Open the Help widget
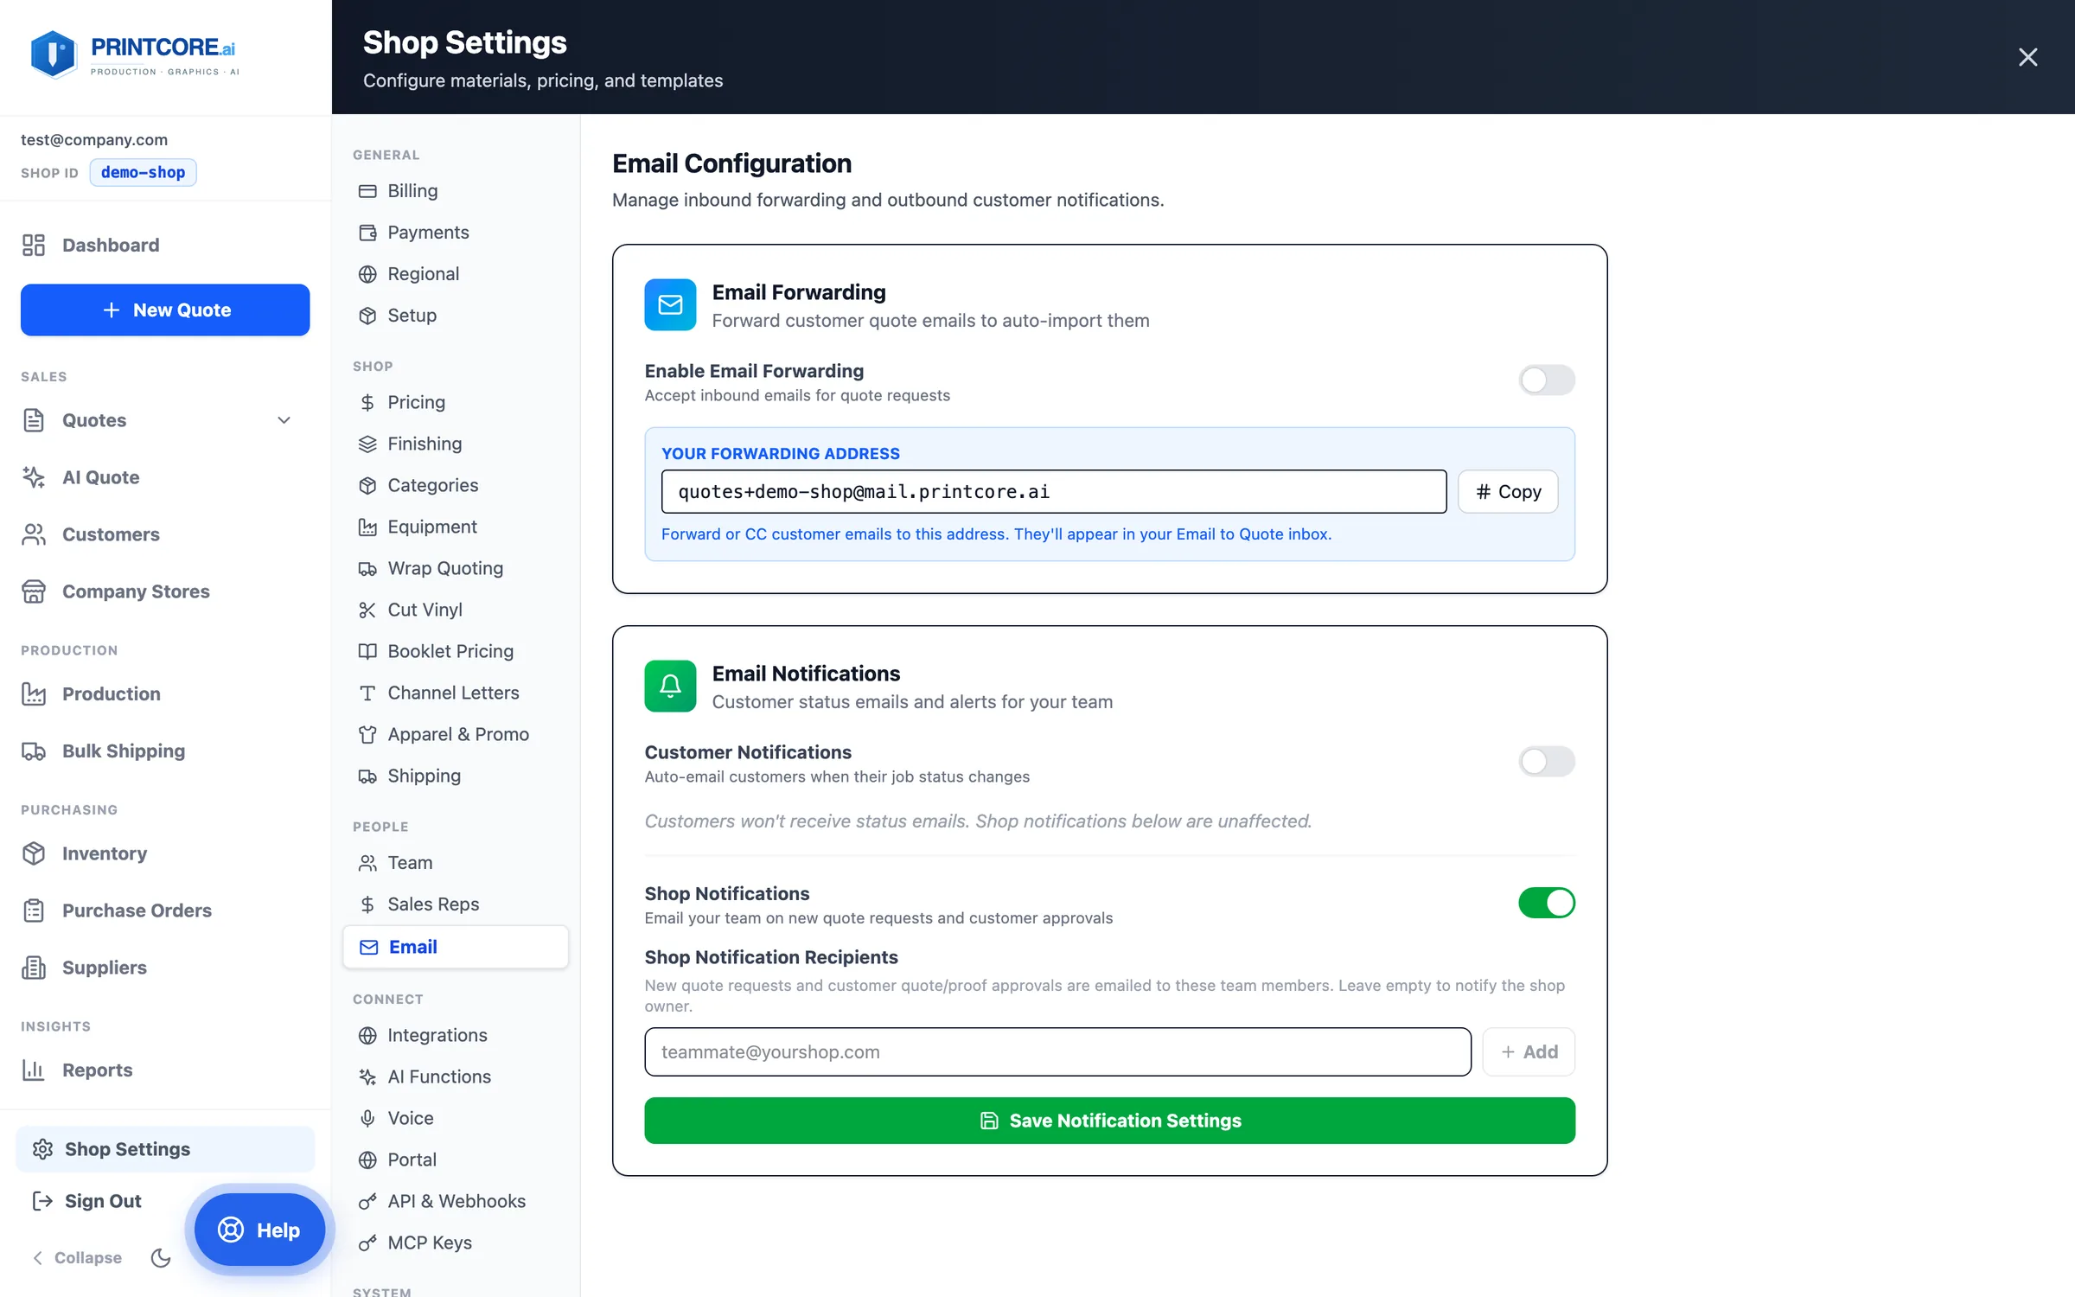Viewport: 2075px width, 1297px height. click(x=259, y=1230)
